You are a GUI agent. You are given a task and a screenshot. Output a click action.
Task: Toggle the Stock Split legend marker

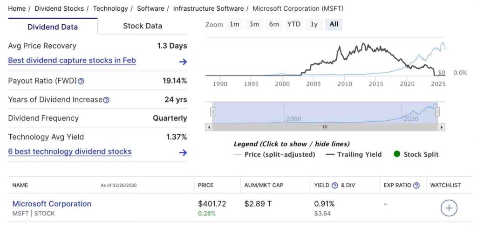point(416,154)
